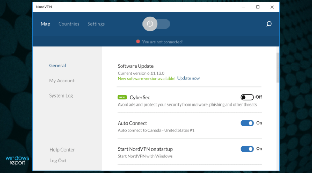This screenshot has width=312, height=173.
Task: Select General in the sidebar
Action: pyautogui.click(x=58, y=65)
